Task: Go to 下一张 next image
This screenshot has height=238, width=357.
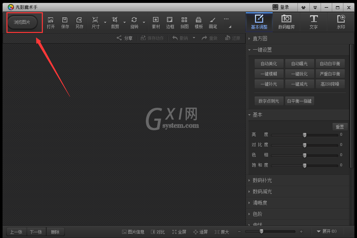Action: [x=36, y=232]
